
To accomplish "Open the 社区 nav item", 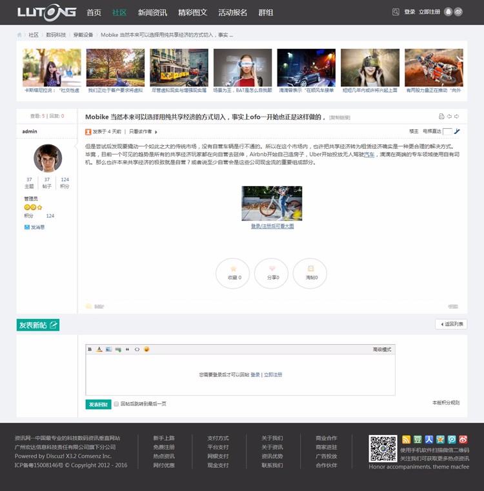I will 119,12.
